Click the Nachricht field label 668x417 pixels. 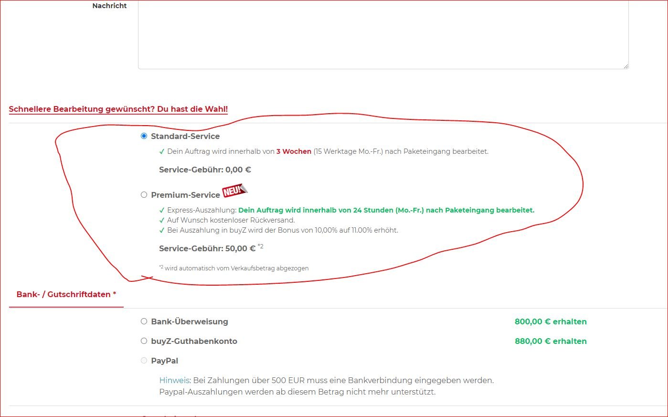click(109, 6)
